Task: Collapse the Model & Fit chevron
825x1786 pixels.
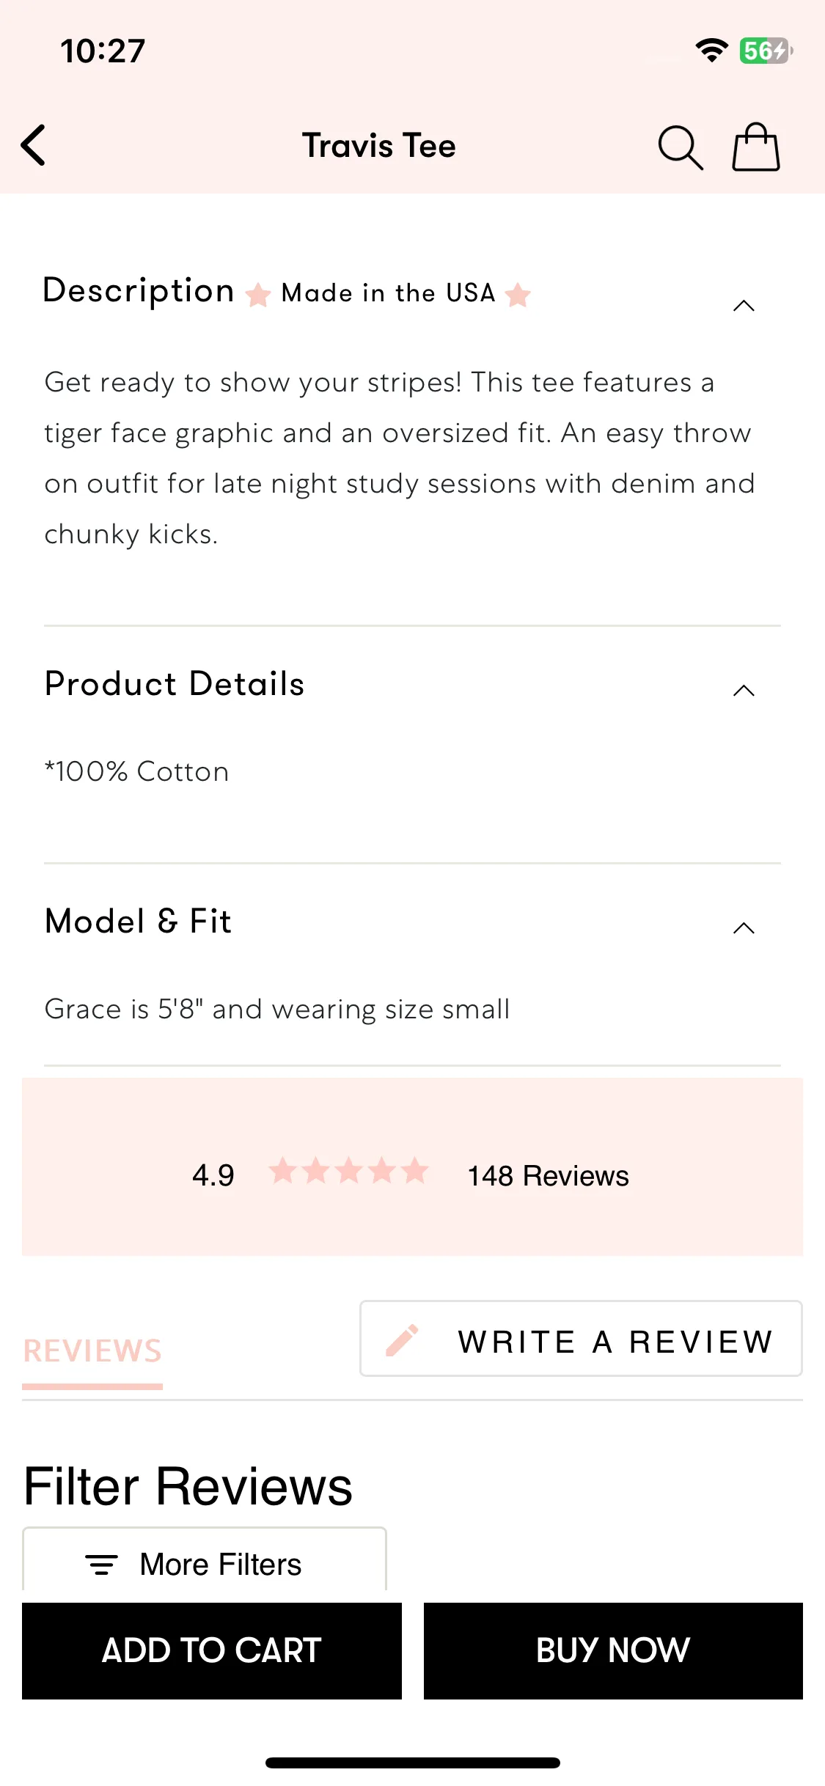Action: (744, 927)
